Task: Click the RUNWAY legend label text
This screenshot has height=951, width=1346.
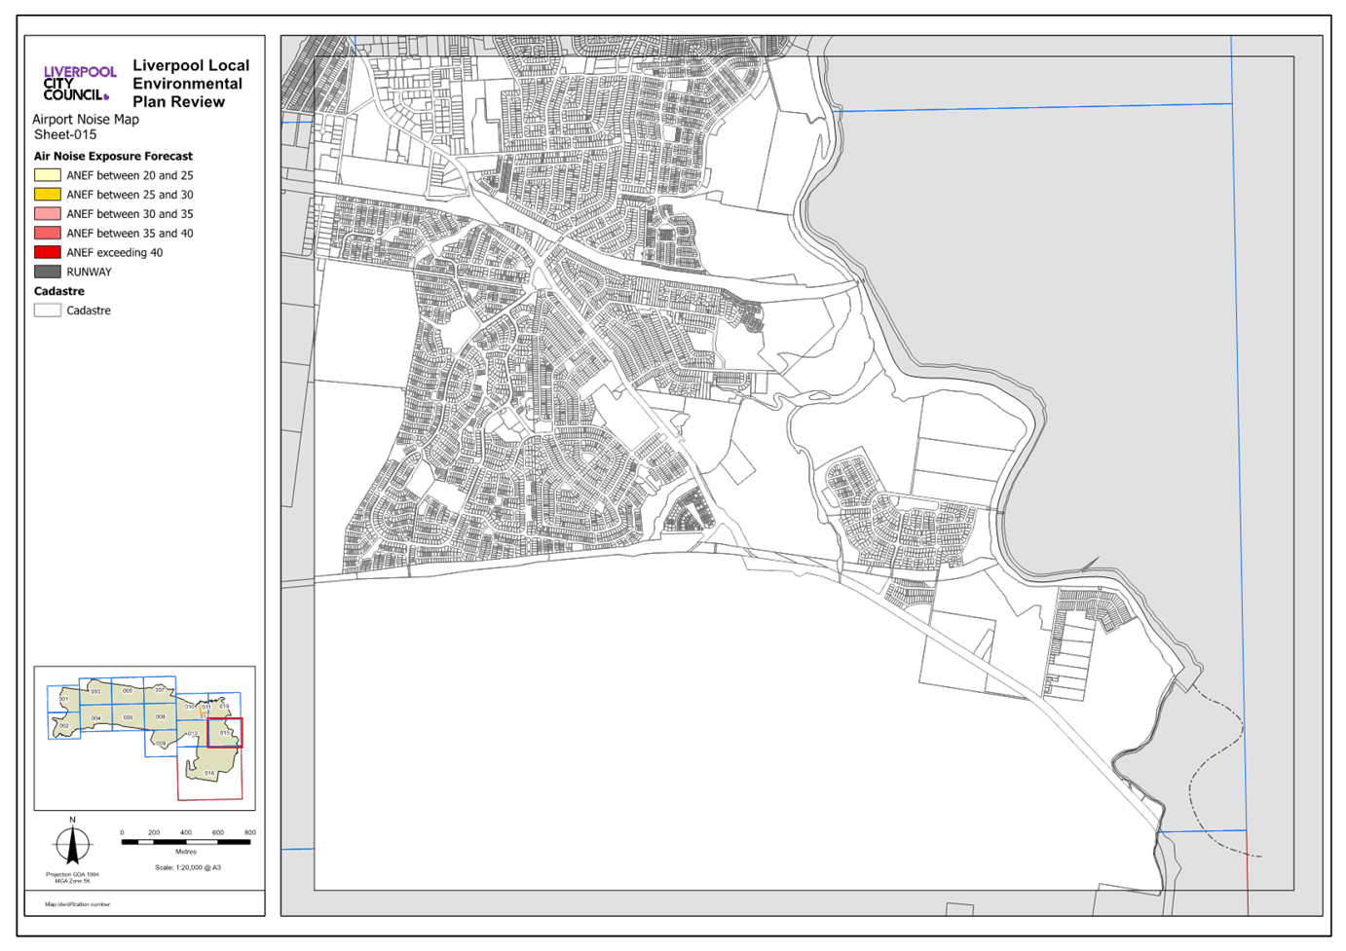Action: 90,272
